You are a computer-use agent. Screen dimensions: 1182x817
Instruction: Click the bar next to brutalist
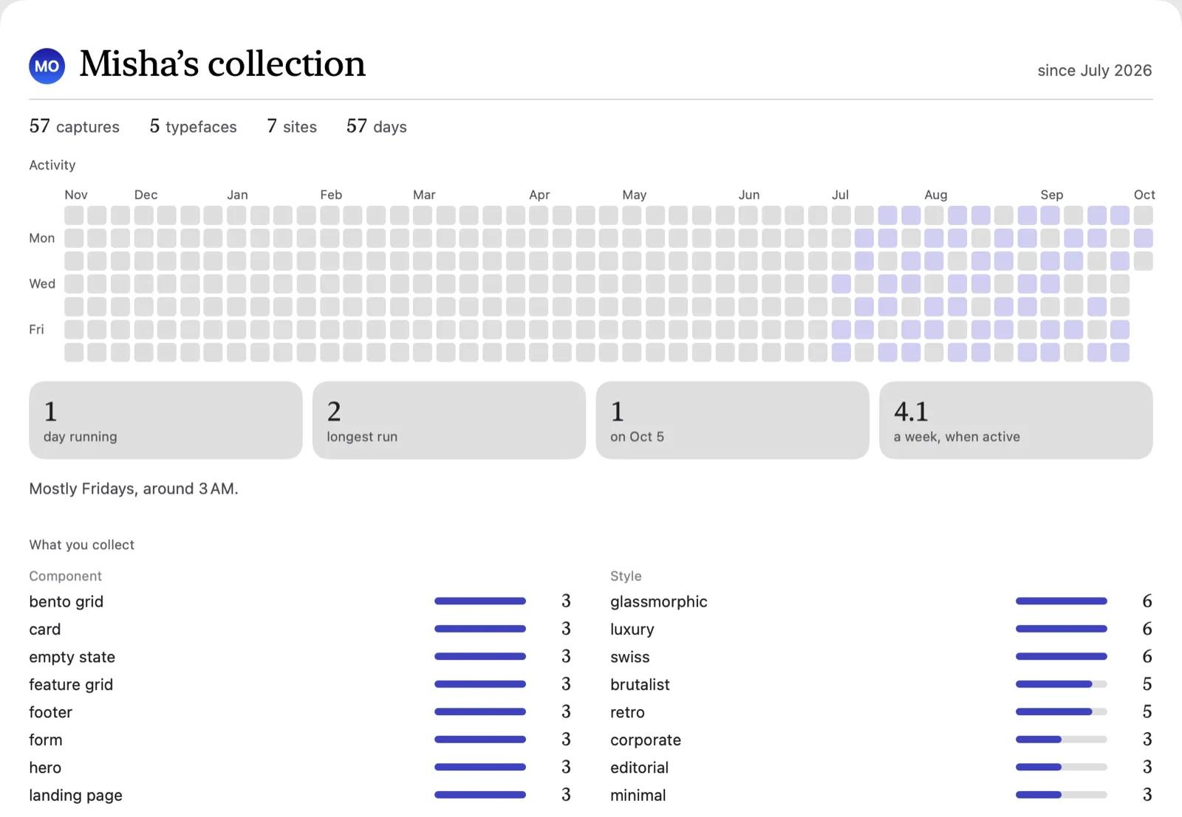1062,684
